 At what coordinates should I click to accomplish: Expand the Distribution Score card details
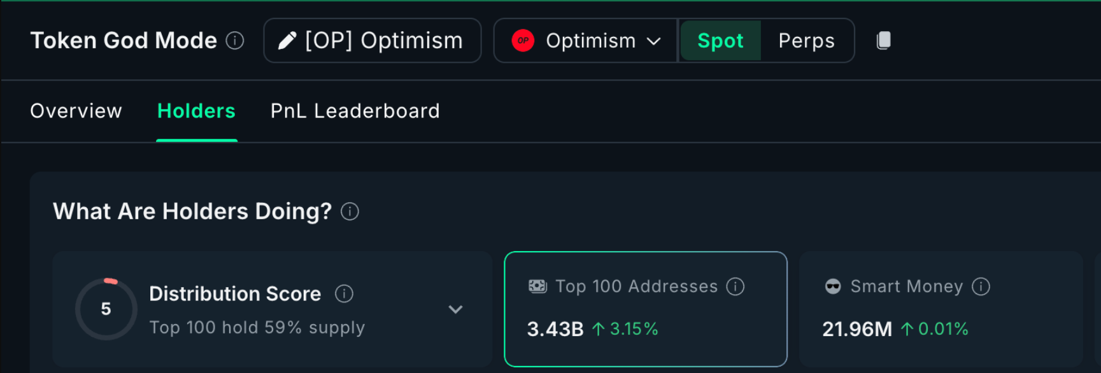pyautogui.click(x=456, y=309)
